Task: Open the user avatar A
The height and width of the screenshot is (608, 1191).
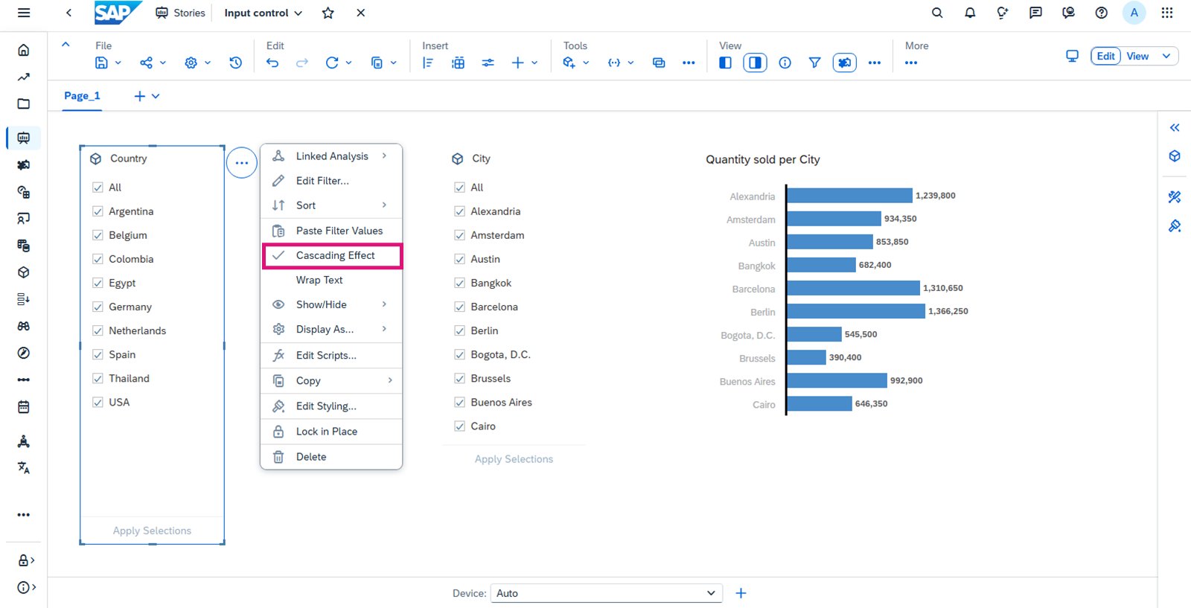Action: (x=1134, y=13)
